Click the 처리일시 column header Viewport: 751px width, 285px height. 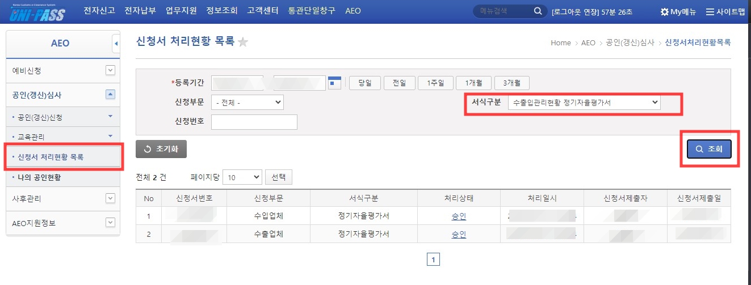coord(542,198)
